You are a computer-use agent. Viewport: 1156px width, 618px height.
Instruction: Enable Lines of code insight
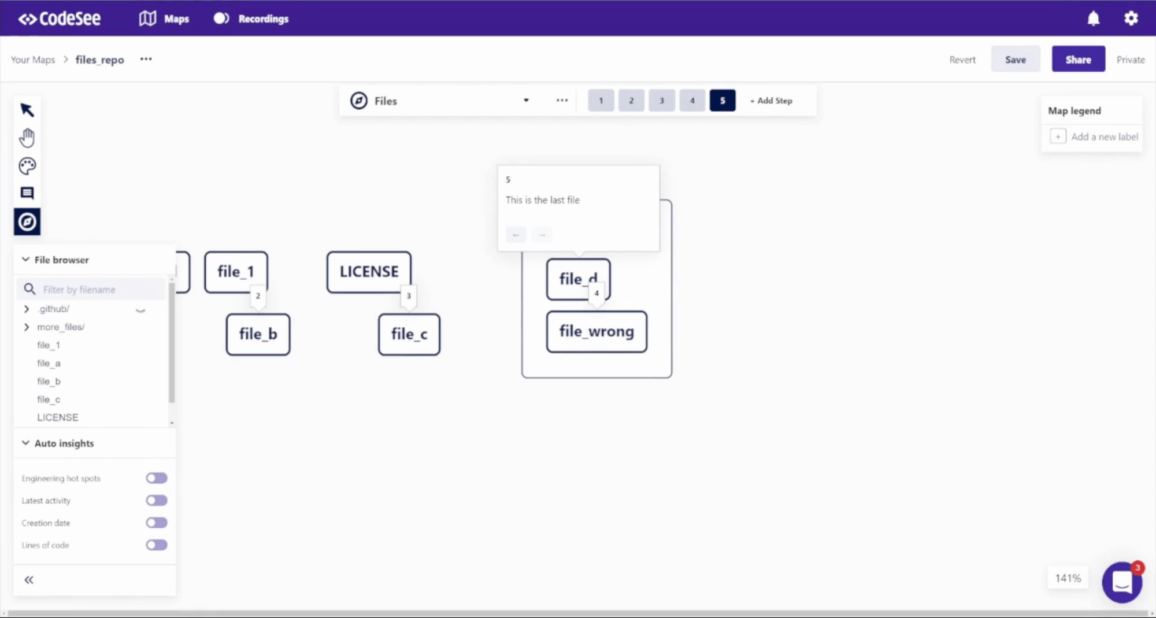coord(156,545)
